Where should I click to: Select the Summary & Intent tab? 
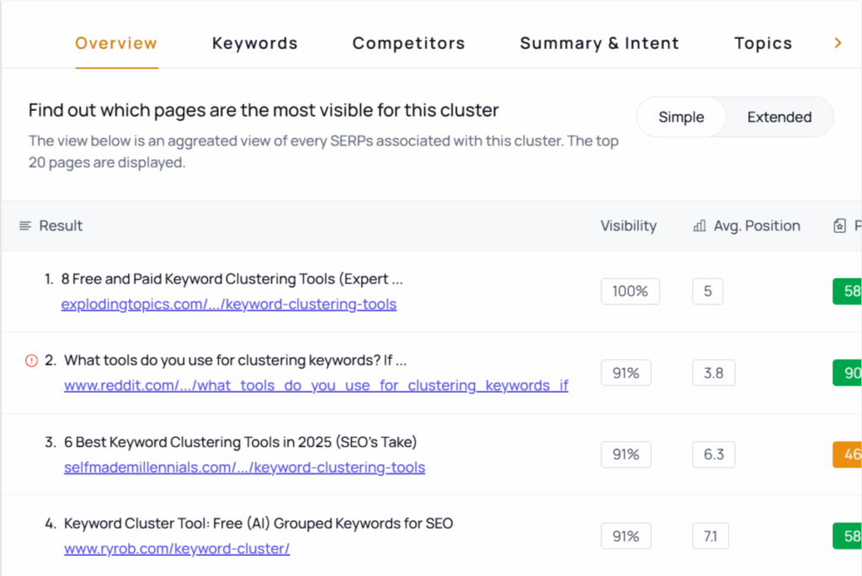point(599,43)
